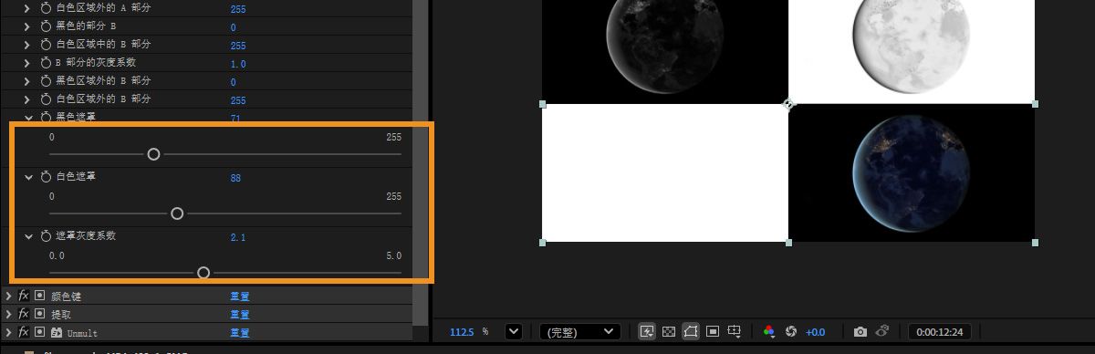Toggle the transparency grid icon
The width and height of the screenshot is (1095, 354).
668,331
